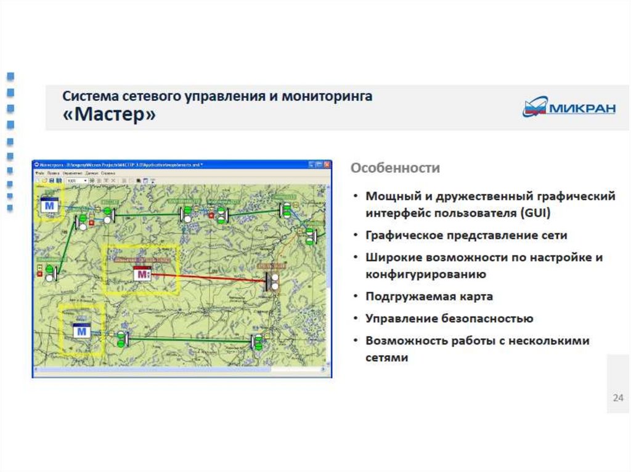Open the Правка menu
Viewport: 631px width, 472px height.
[54, 174]
